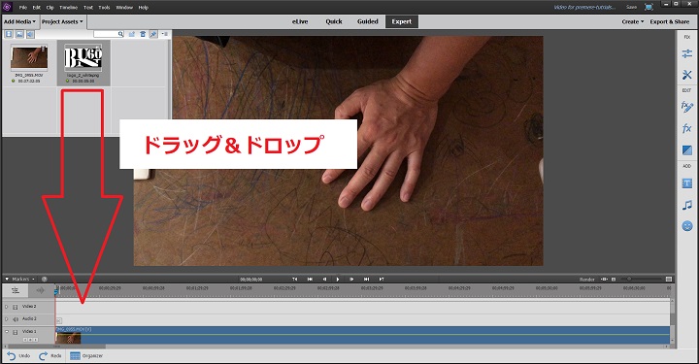The image size is (699, 364).
Task: Step forward one frame
Action: pos(351,279)
